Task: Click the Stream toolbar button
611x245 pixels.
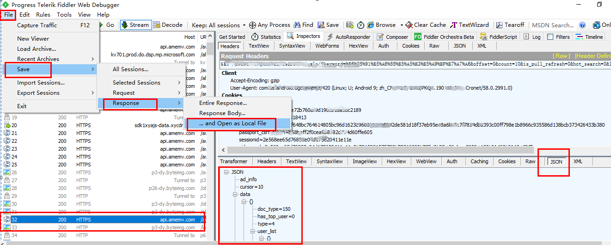Action: coord(135,25)
